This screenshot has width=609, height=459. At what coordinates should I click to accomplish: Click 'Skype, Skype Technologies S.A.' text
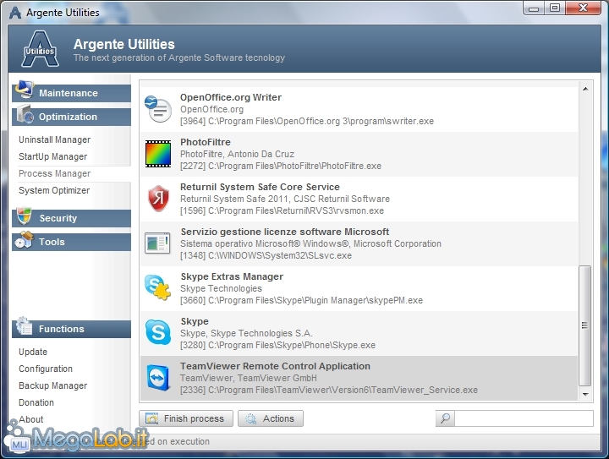coord(246,333)
